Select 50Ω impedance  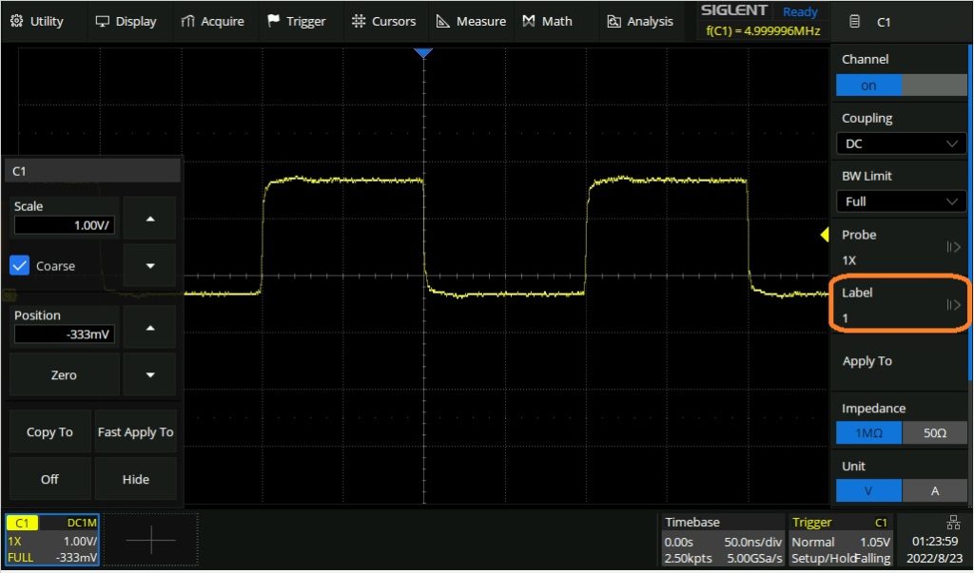934,433
